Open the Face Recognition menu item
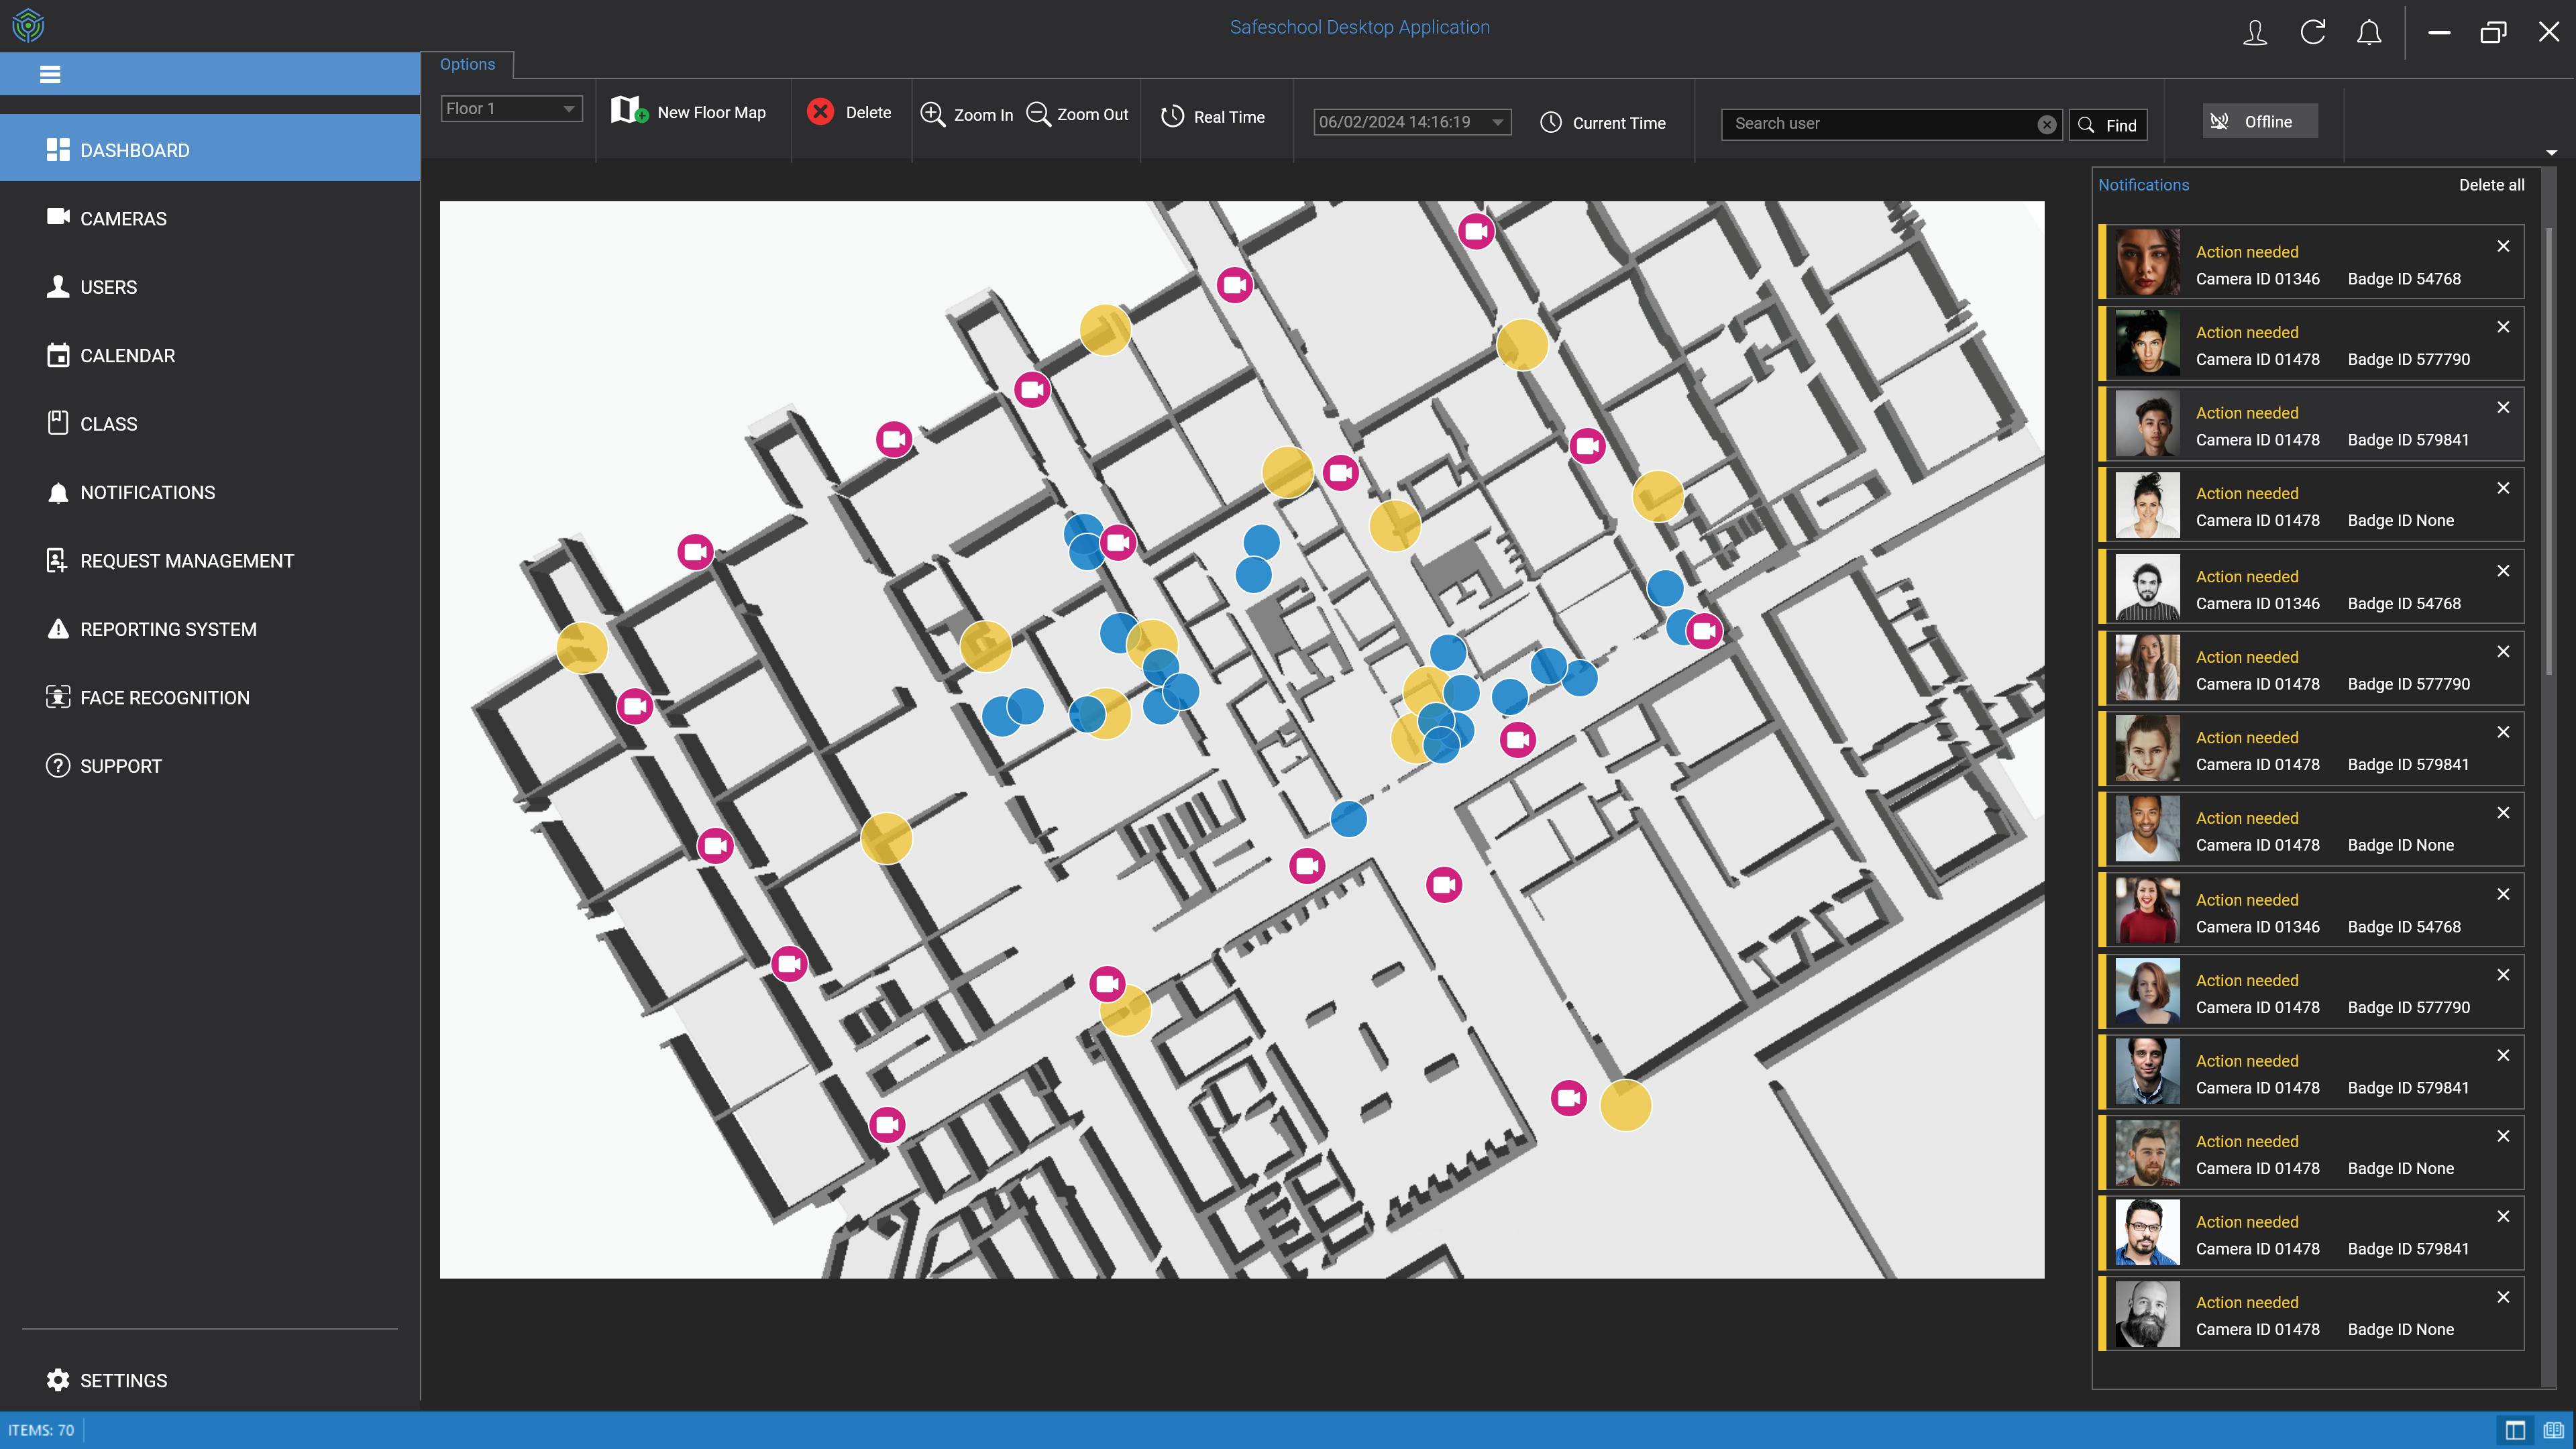This screenshot has height=1449, width=2576. [165, 698]
